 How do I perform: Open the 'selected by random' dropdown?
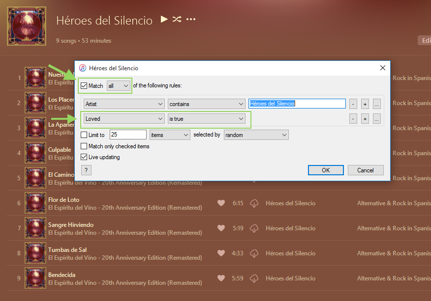[x=256, y=135]
